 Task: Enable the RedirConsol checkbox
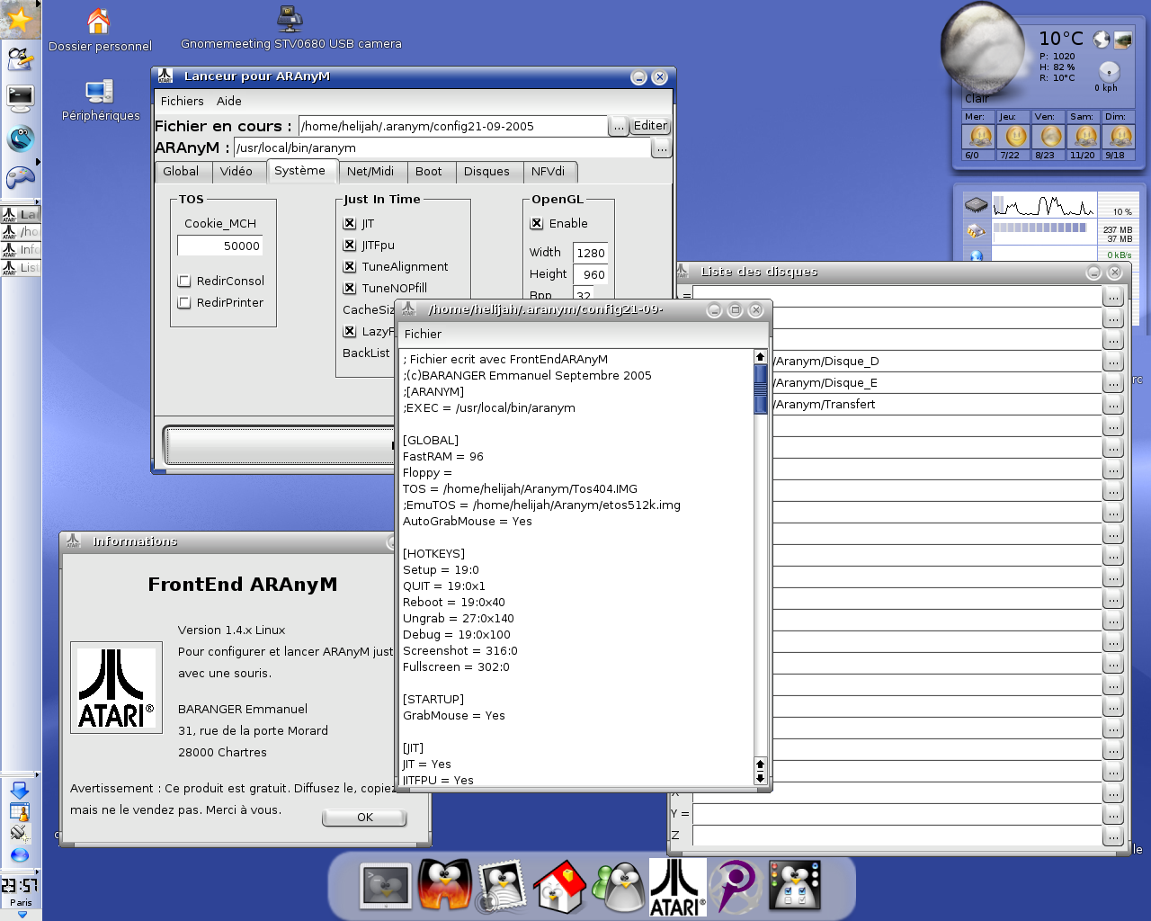tap(184, 282)
